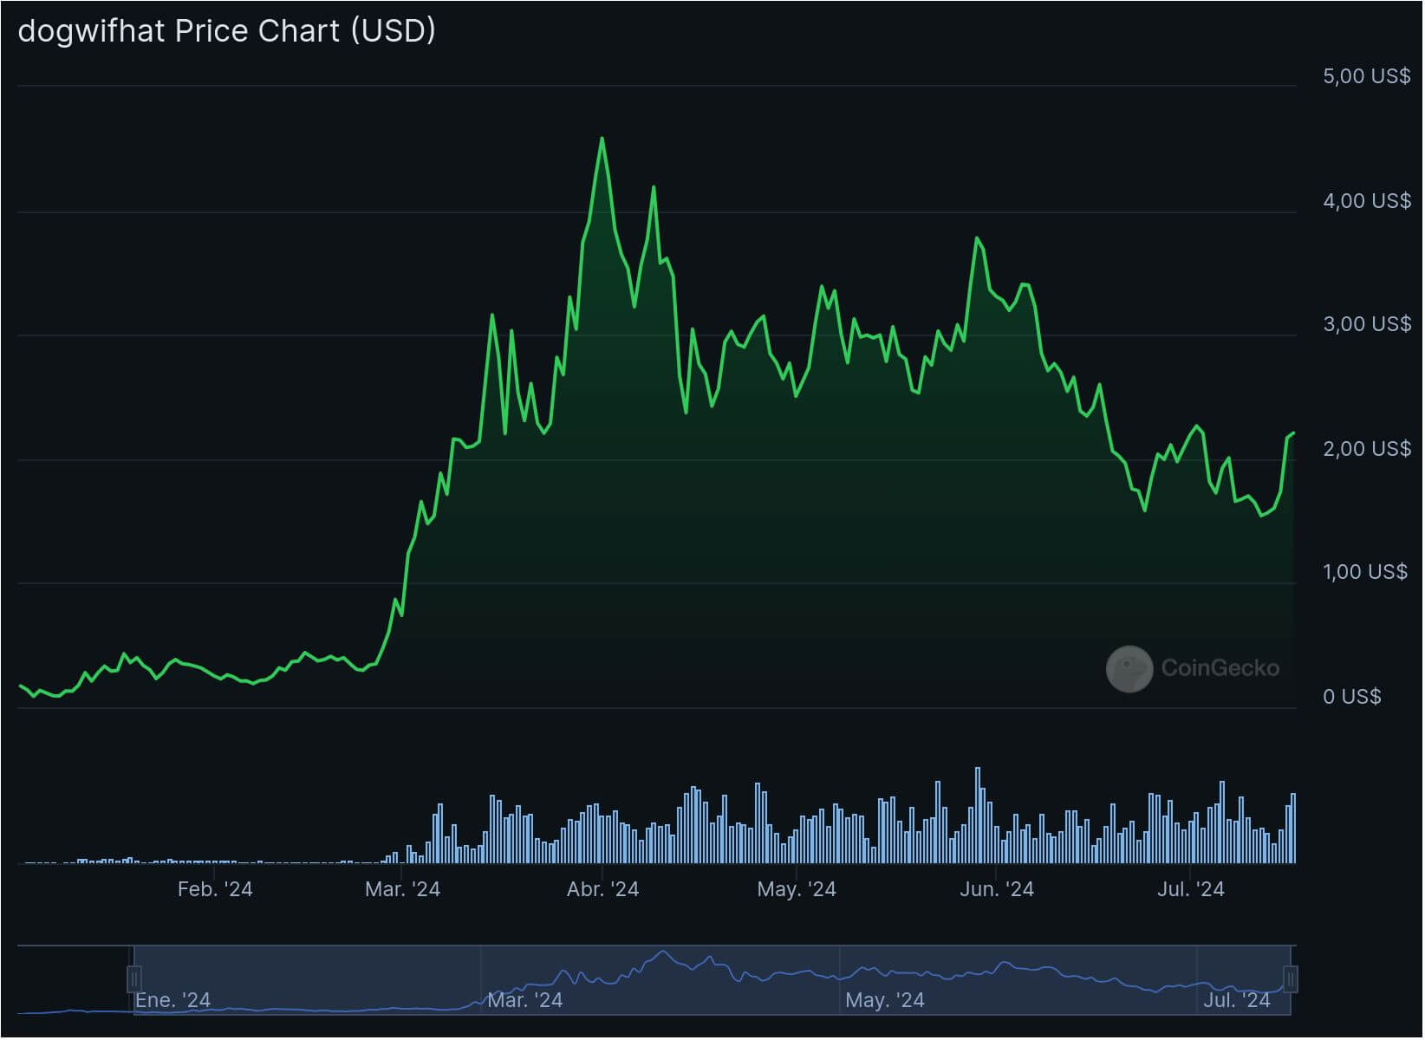
Task: Click the Mar. '24 main axis label
Action: click(x=402, y=889)
